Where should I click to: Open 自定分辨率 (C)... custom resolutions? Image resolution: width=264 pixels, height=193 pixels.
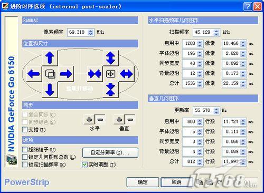coord(110,152)
